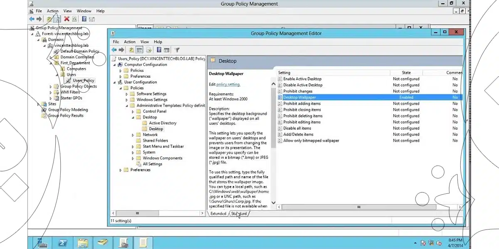The height and width of the screenshot is (249, 499).
Task: Click the Export List icon in editor toolbar
Action: point(149,50)
